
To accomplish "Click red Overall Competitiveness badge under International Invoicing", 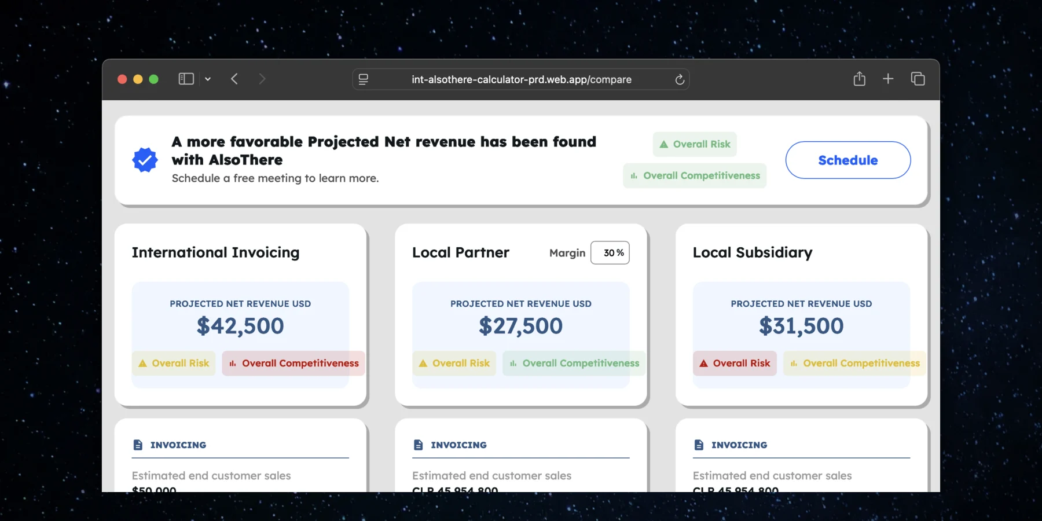I will (x=293, y=364).
